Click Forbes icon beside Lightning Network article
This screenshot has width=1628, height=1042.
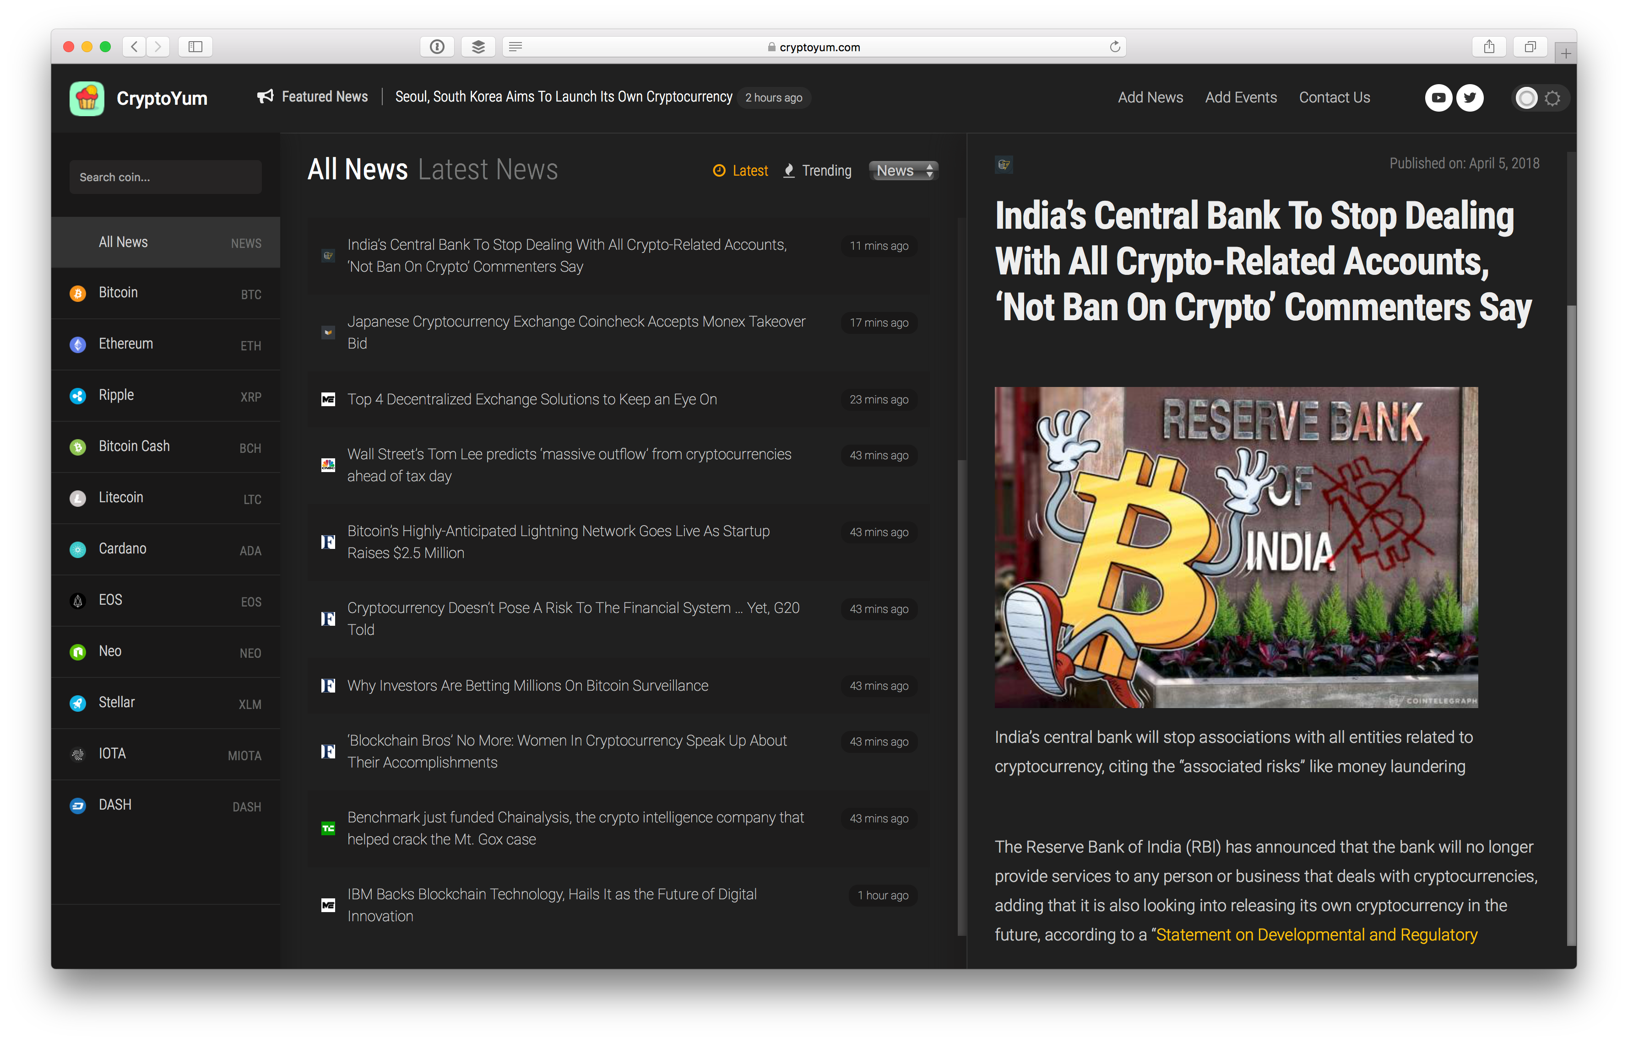[328, 542]
